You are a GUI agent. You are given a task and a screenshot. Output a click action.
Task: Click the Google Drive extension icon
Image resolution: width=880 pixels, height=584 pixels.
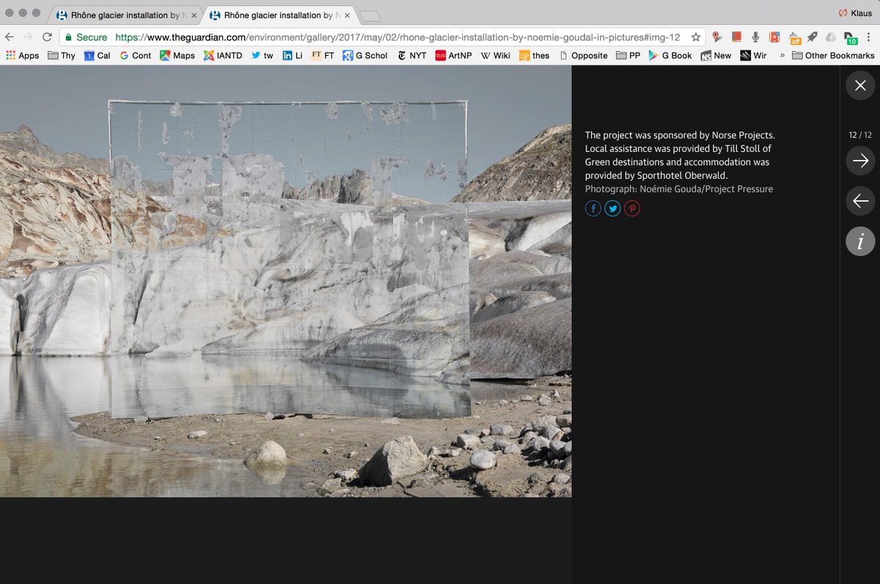[831, 37]
